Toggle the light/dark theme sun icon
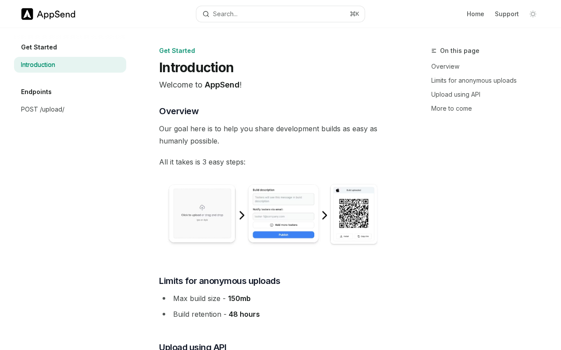This screenshot has height=350, width=561. pyautogui.click(x=533, y=14)
